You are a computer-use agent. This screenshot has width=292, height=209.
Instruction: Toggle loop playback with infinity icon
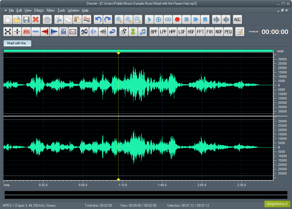click(168, 19)
